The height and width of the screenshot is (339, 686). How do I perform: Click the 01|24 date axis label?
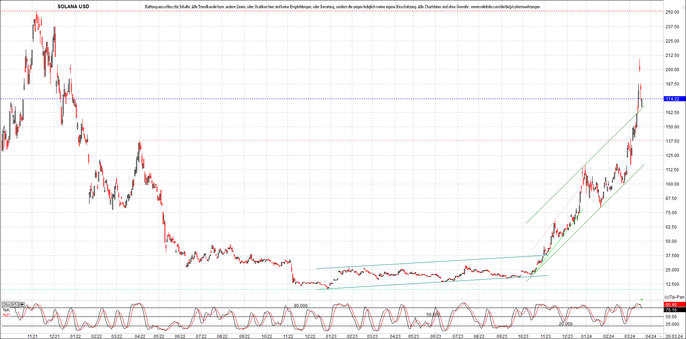[586, 336]
